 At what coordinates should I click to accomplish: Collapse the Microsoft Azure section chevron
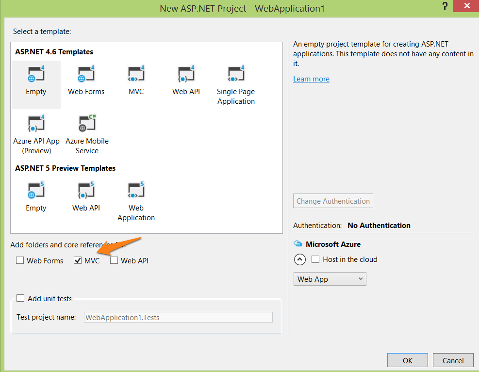point(300,259)
